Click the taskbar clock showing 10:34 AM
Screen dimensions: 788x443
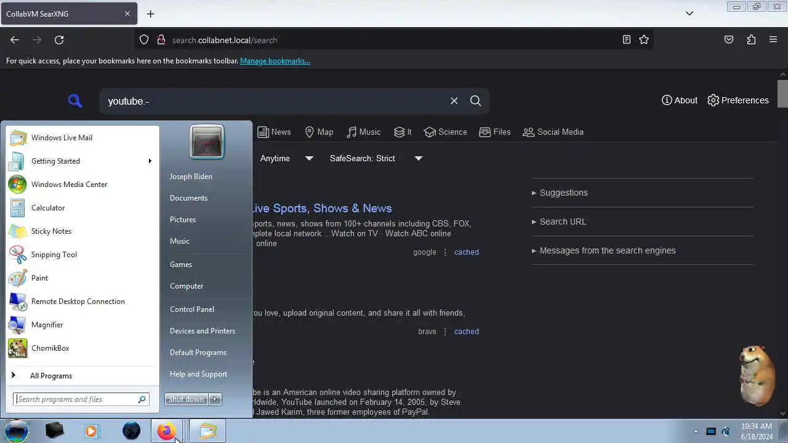click(757, 431)
